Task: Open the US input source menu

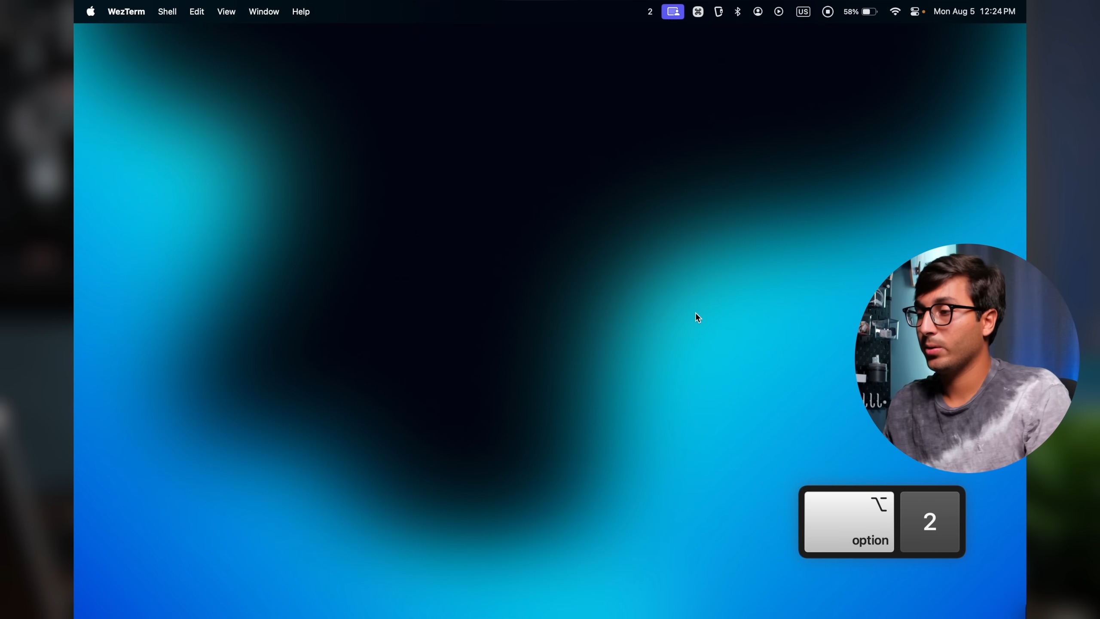Action: [803, 12]
